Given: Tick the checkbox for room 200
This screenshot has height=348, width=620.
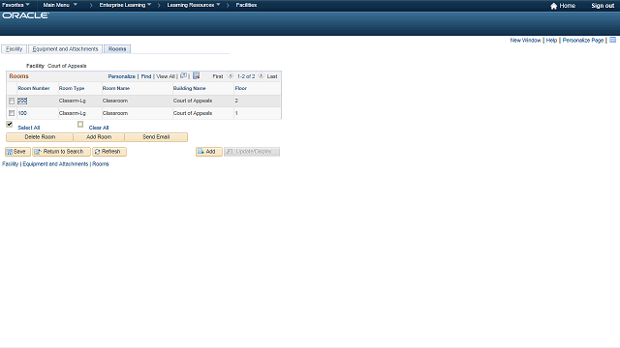Looking at the screenshot, I should click(12, 101).
